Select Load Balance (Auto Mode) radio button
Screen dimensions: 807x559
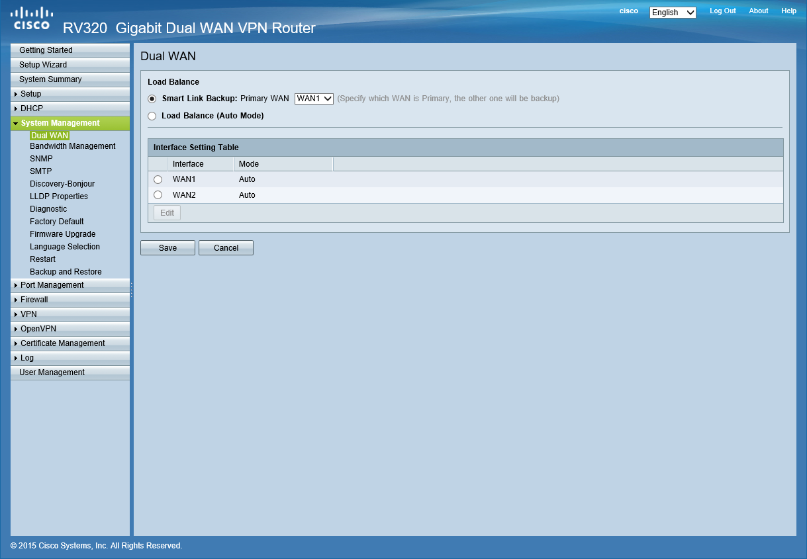[152, 116]
